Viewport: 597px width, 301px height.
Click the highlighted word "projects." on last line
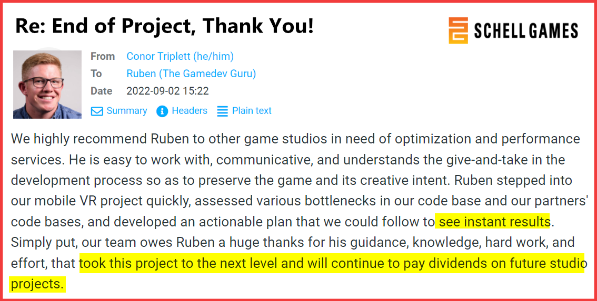coord(37,284)
